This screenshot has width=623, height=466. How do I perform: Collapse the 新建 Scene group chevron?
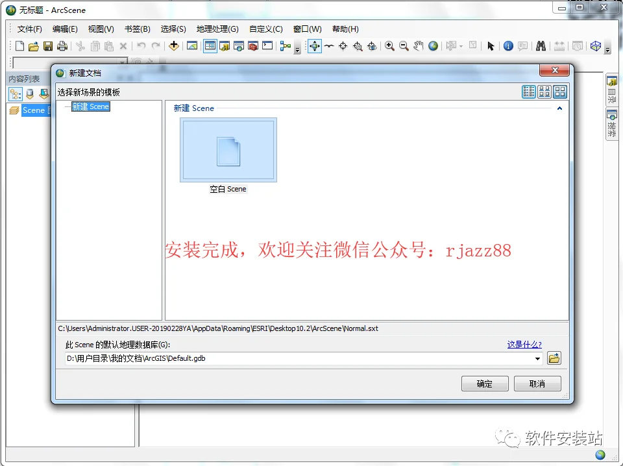[559, 108]
